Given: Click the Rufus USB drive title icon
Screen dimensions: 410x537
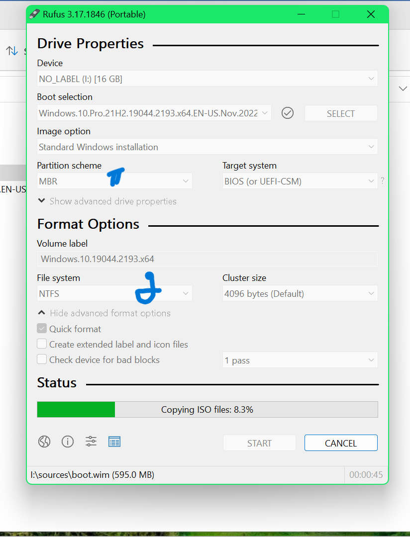Looking at the screenshot, I should tap(35, 14).
